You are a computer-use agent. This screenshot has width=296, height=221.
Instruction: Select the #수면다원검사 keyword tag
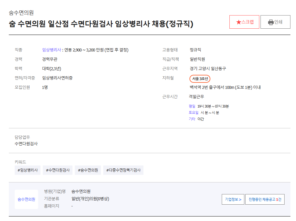pos(57,170)
